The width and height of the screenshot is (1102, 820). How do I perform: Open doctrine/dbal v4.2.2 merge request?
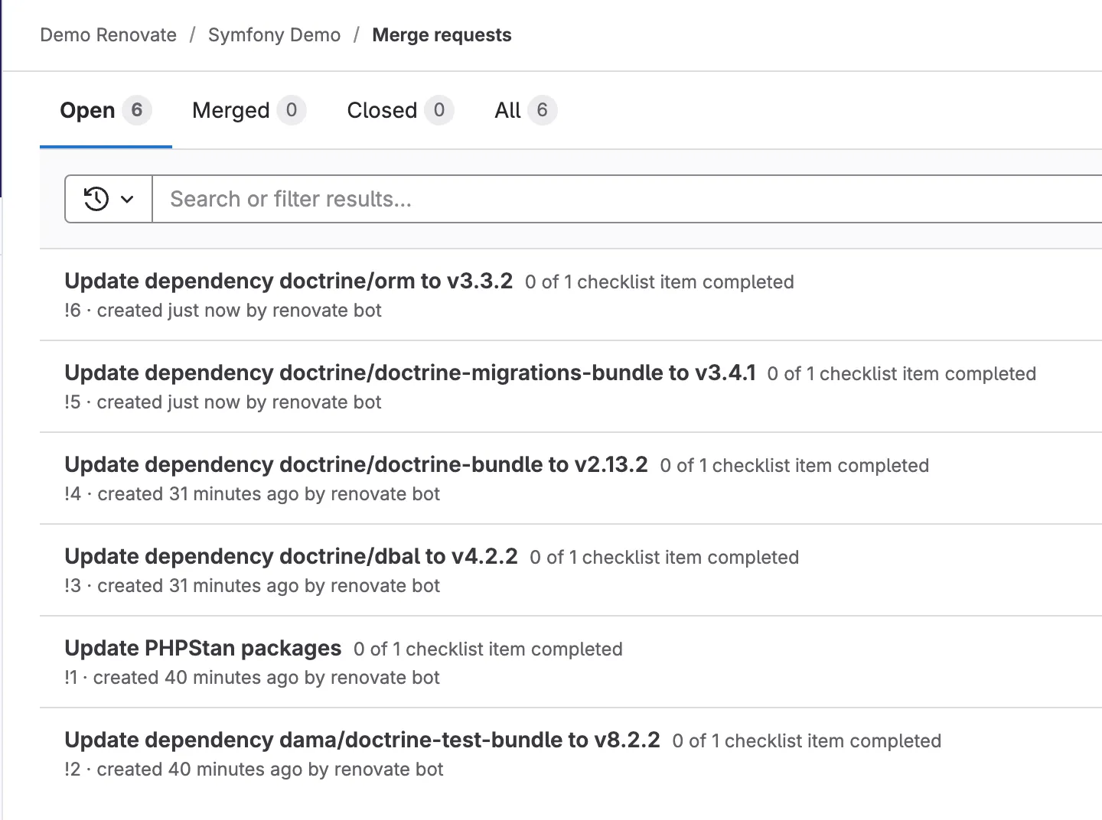point(291,556)
